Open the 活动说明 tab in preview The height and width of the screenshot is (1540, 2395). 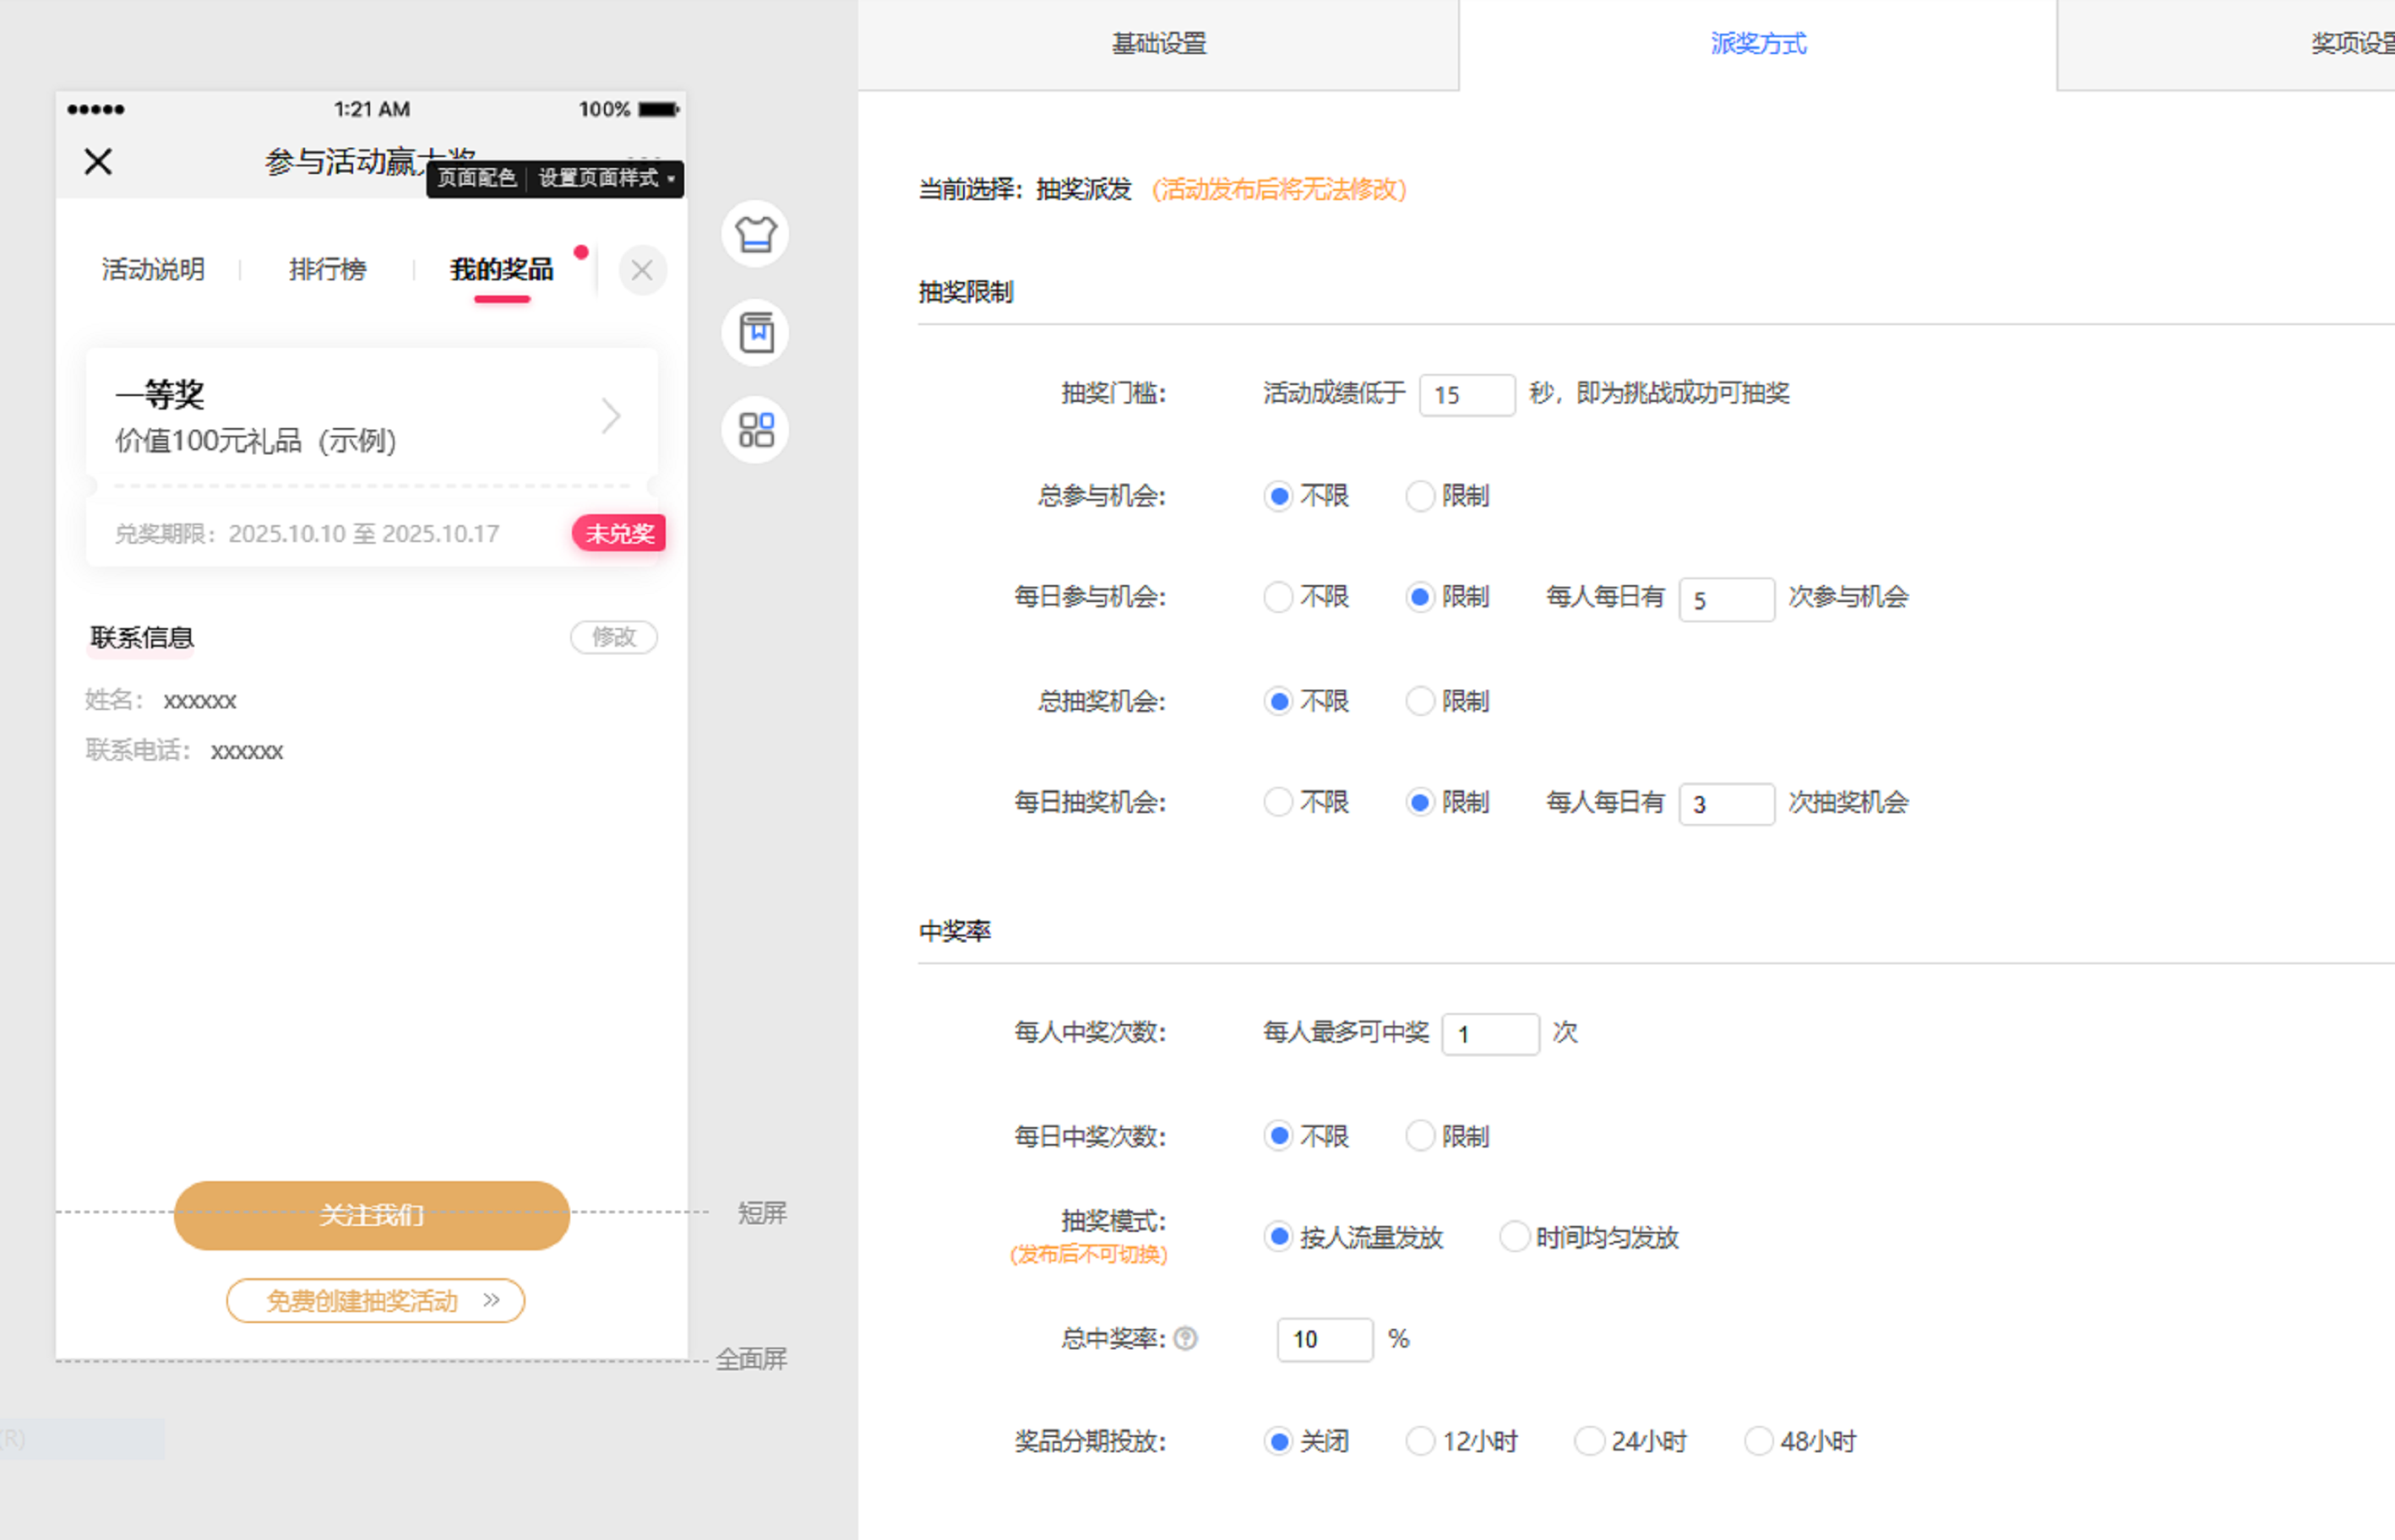pos(153,270)
